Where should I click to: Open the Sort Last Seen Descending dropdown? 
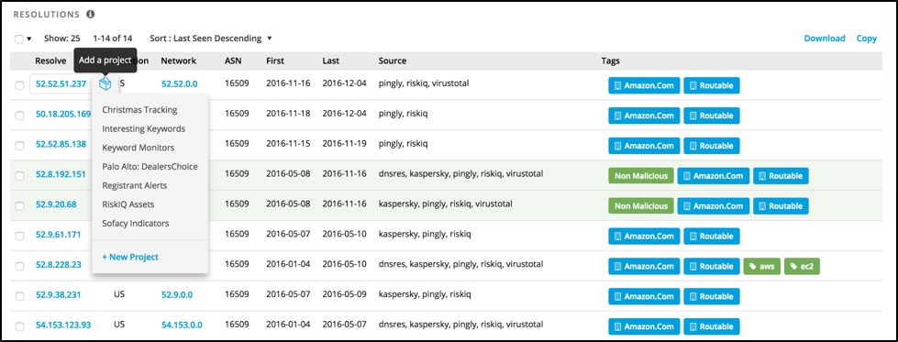point(211,39)
